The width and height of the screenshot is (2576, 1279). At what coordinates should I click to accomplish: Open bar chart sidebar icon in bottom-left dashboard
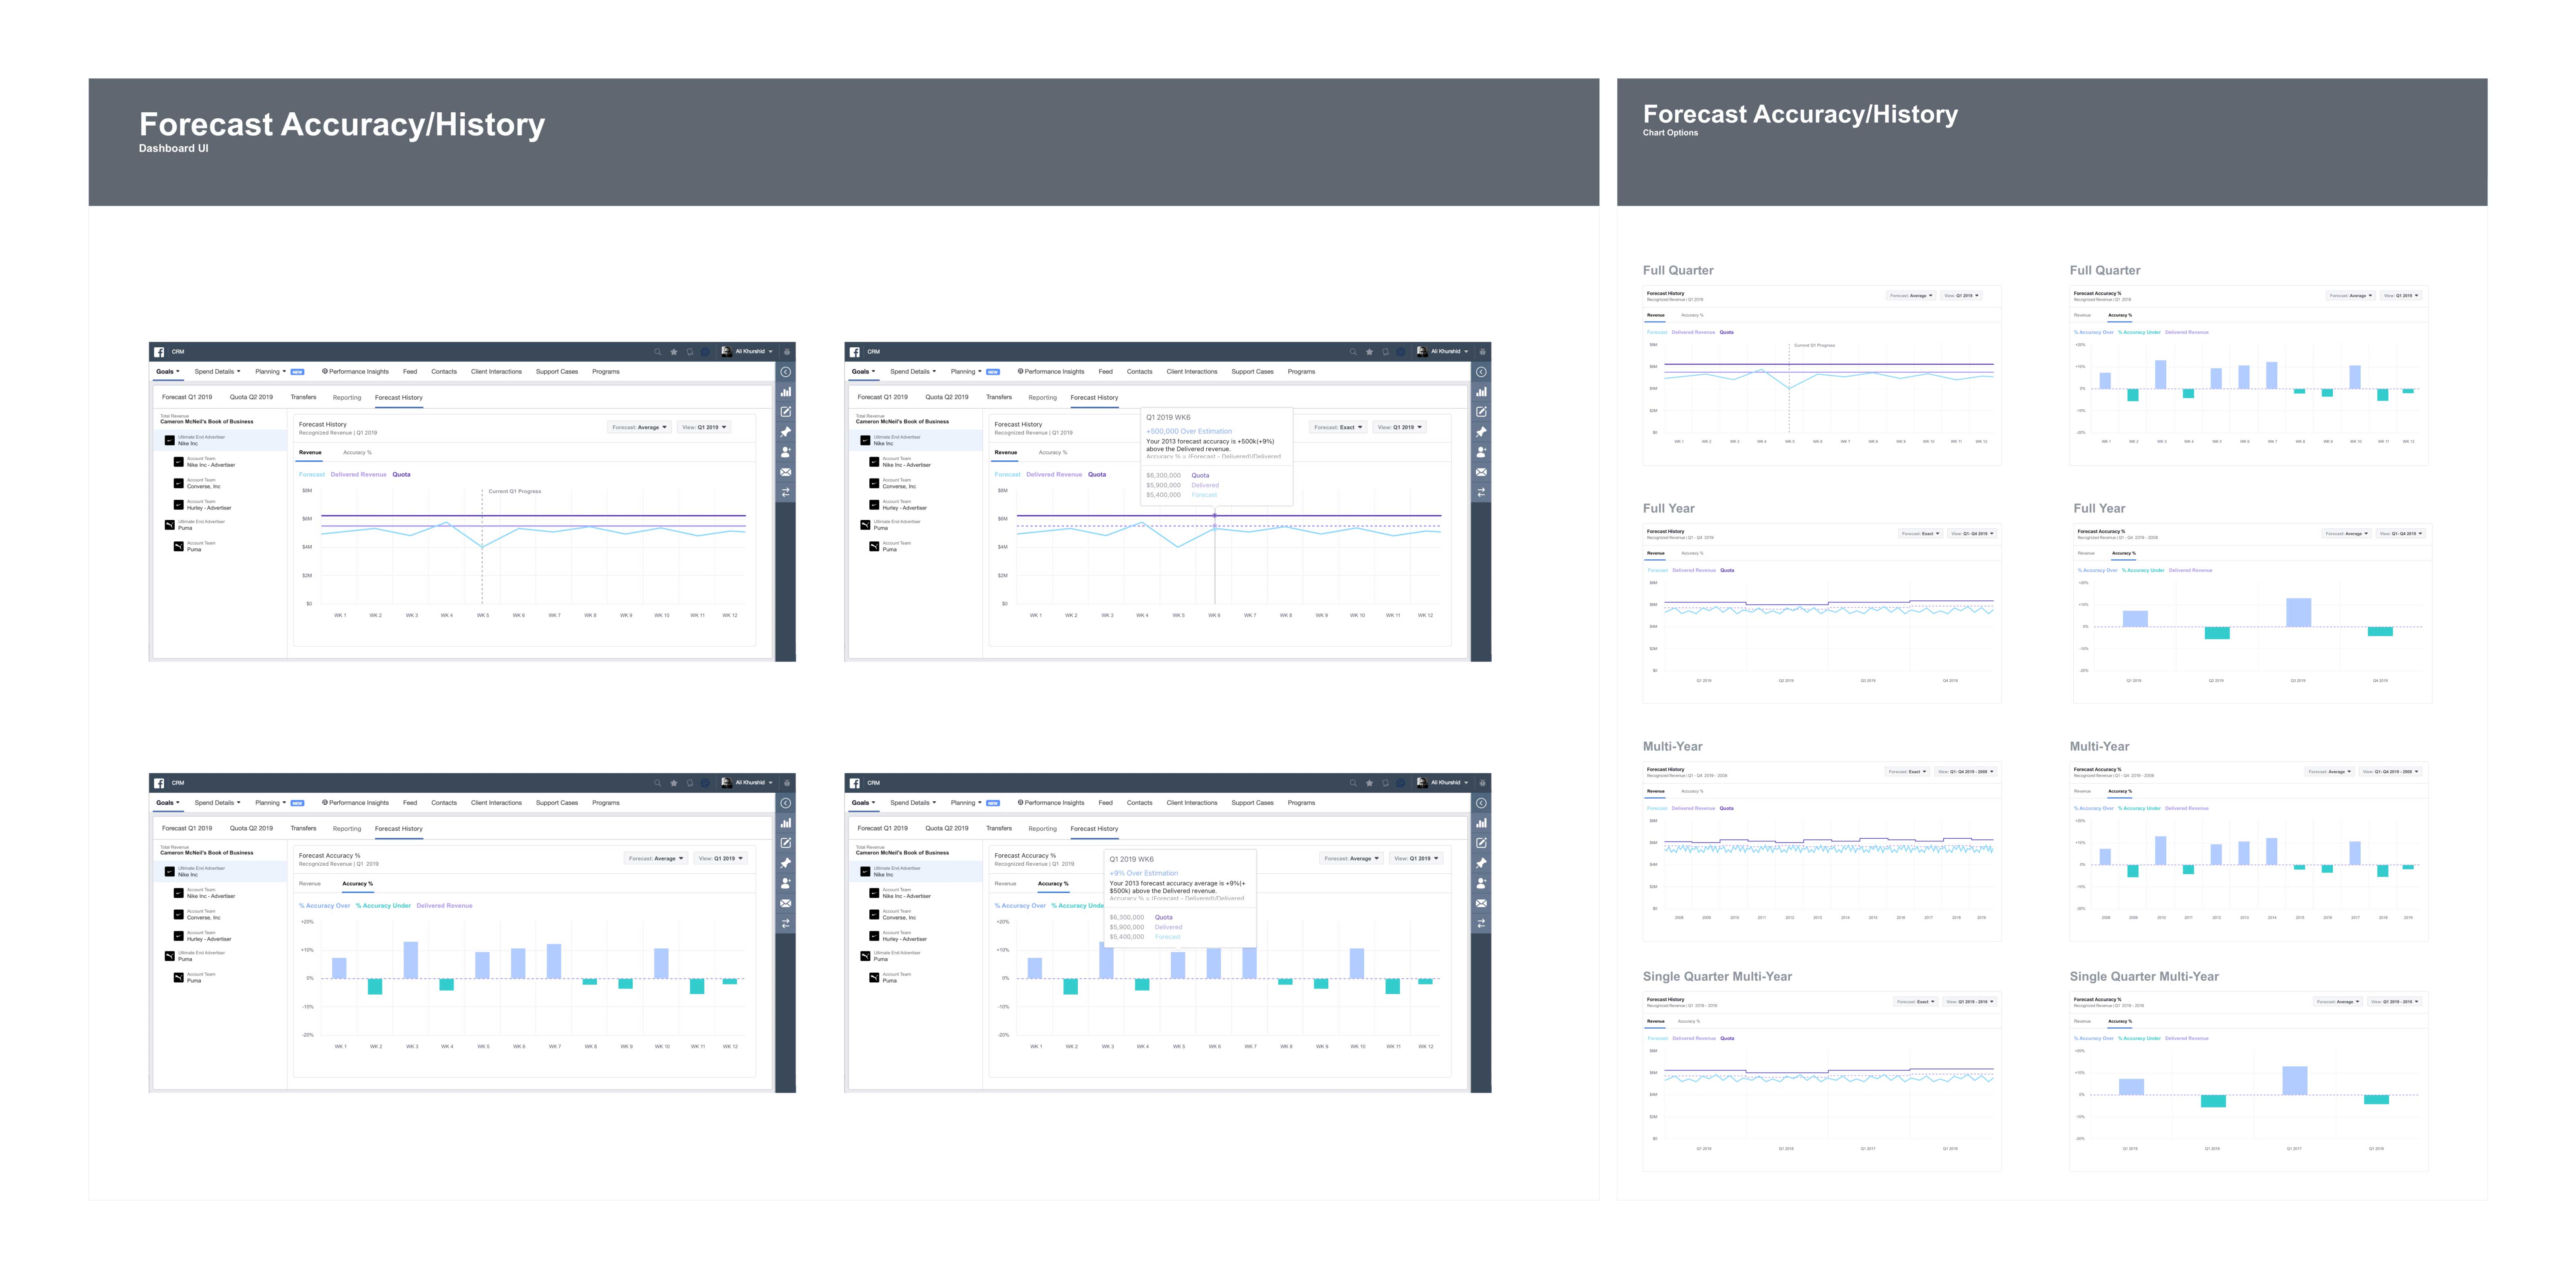click(786, 823)
